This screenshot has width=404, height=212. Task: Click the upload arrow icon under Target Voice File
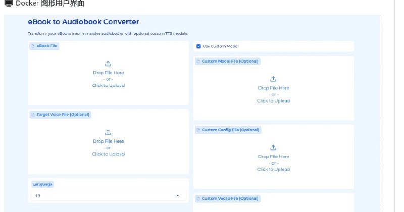(108, 132)
